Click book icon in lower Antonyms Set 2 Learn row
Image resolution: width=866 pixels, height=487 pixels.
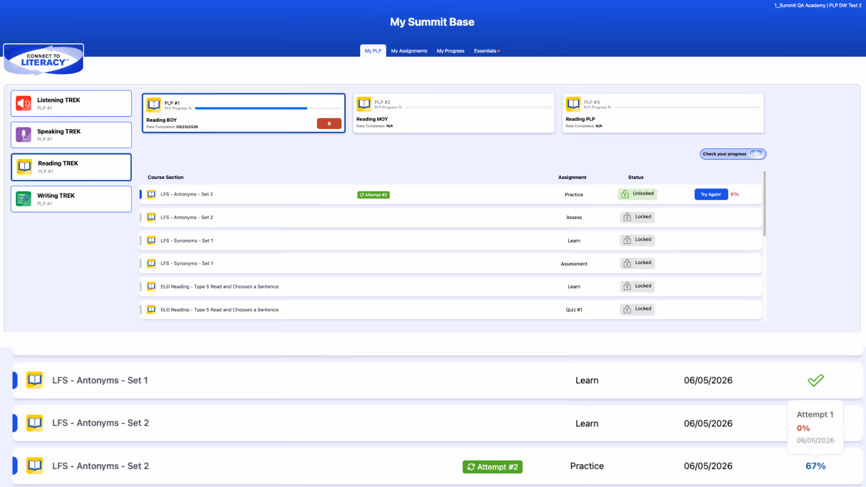34,423
